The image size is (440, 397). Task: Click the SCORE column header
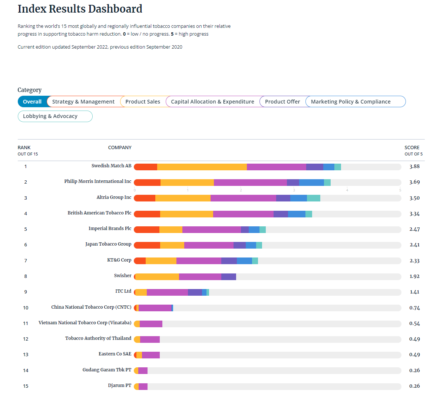point(412,148)
